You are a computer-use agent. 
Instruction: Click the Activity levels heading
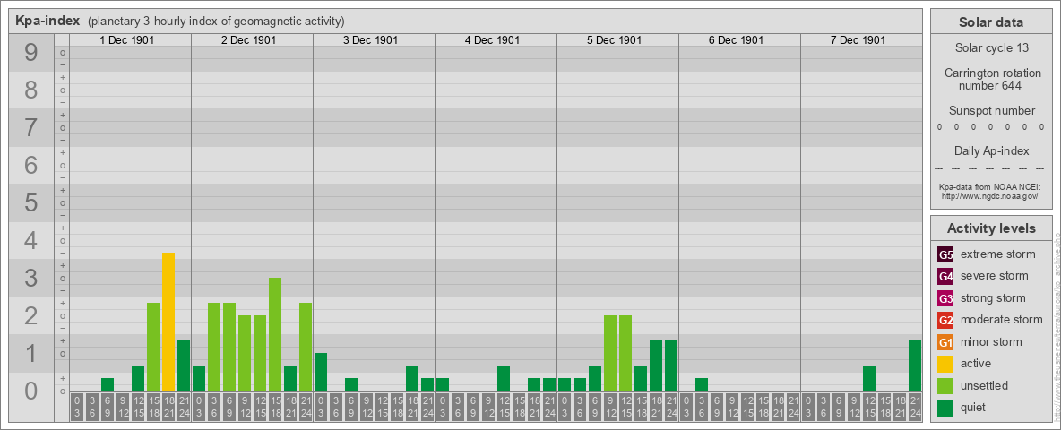(991, 228)
